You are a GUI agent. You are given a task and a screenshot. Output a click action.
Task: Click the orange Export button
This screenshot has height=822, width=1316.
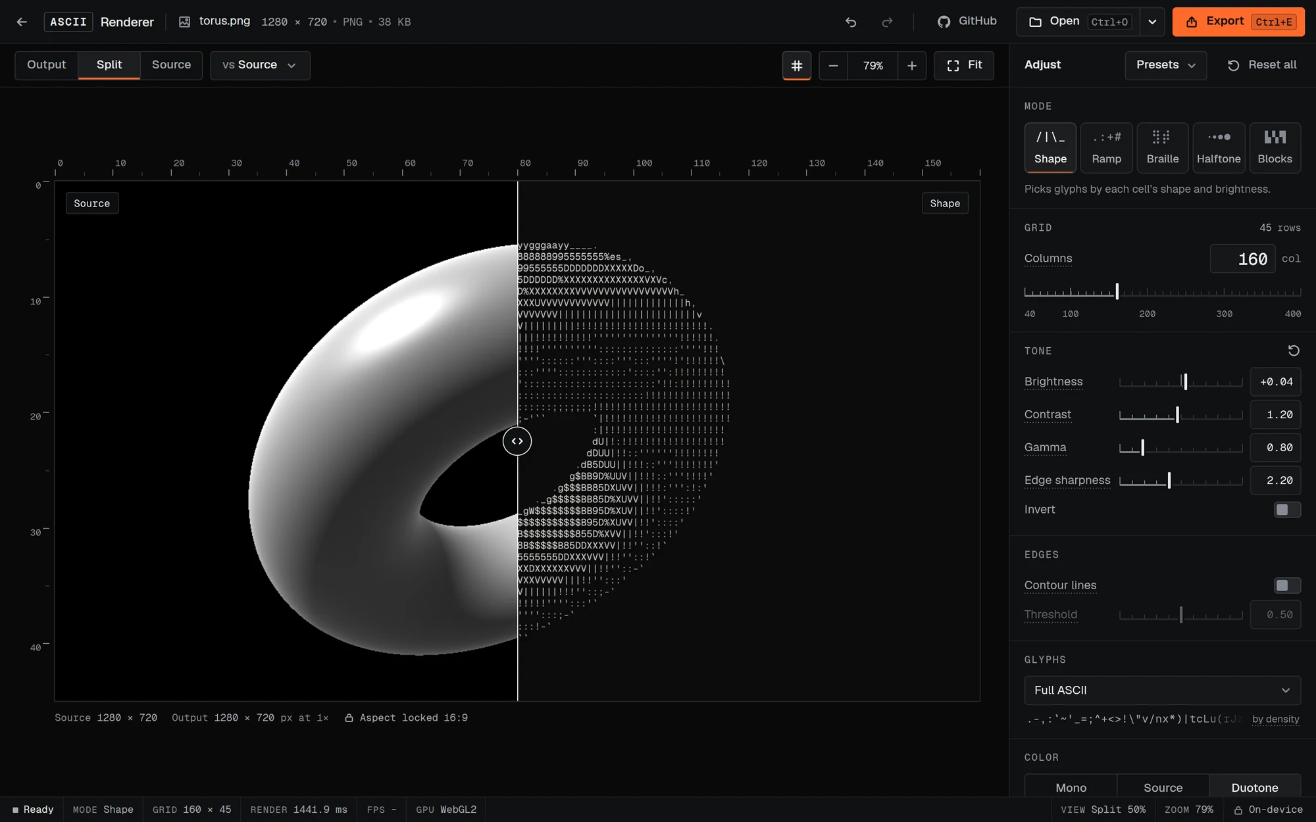point(1238,22)
